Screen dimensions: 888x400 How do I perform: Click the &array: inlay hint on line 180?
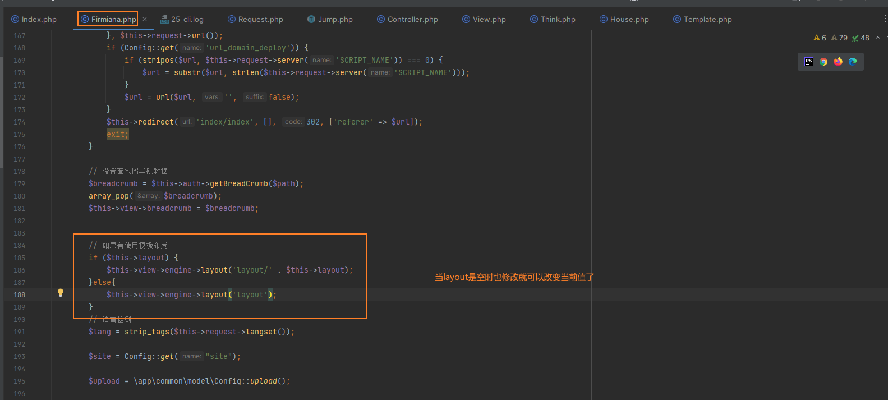click(149, 196)
